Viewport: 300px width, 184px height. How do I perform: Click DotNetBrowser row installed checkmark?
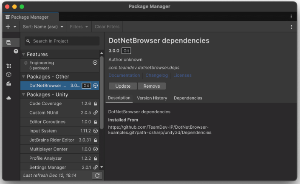click(x=96, y=86)
